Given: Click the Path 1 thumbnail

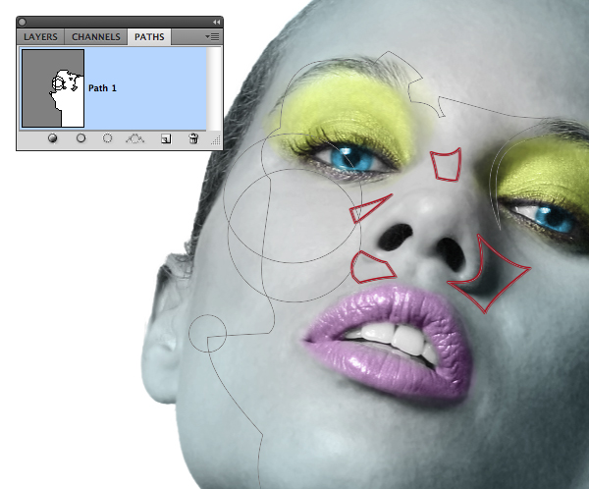Looking at the screenshot, I should pos(53,88).
